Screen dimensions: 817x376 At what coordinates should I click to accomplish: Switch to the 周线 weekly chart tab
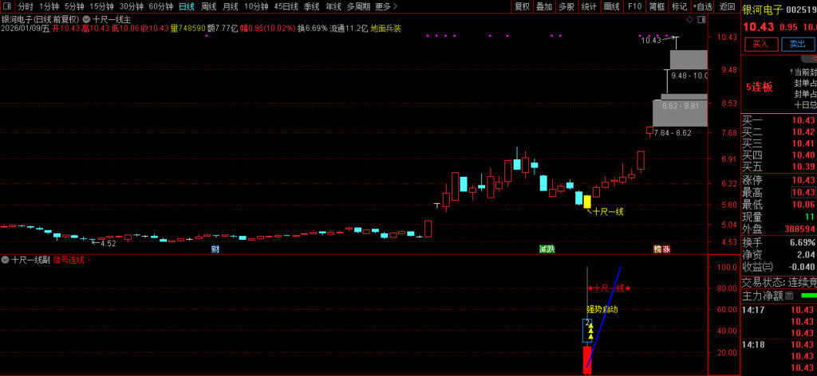coord(208,6)
